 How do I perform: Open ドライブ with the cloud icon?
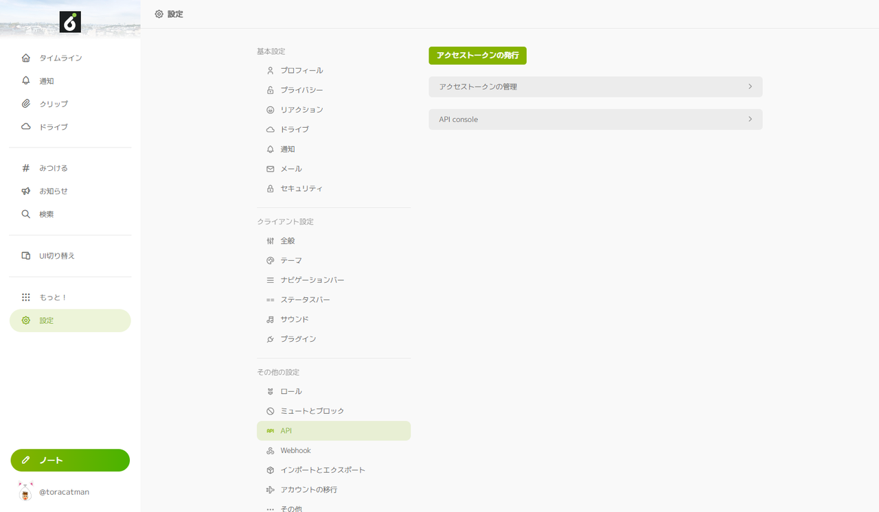click(25, 126)
